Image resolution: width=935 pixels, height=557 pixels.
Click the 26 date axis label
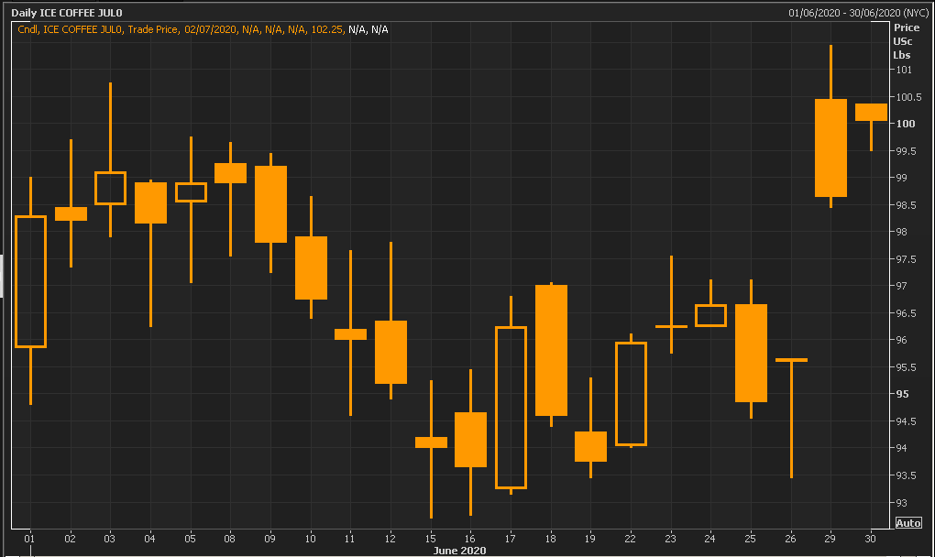click(790, 539)
